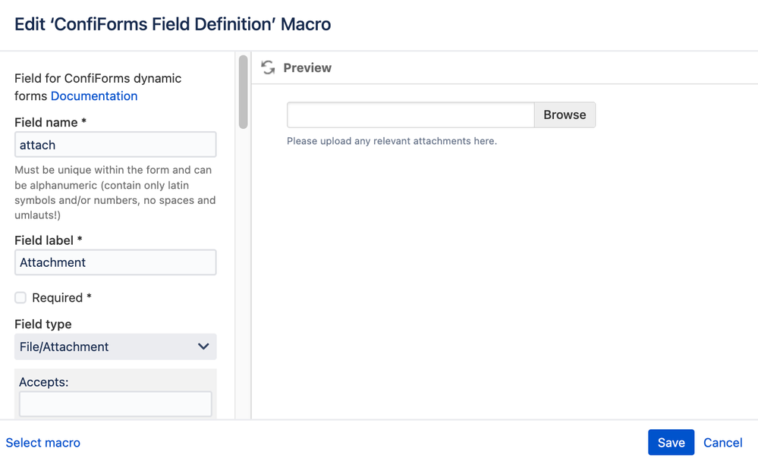
Task: Open the Select macro link
Action: pos(43,443)
